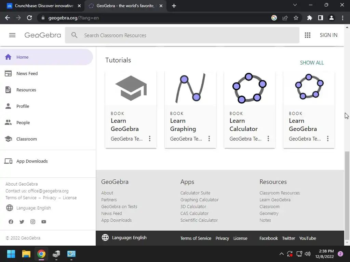Open Chrome three-dot menu
The height and width of the screenshot is (262, 350).
(x=342, y=18)
